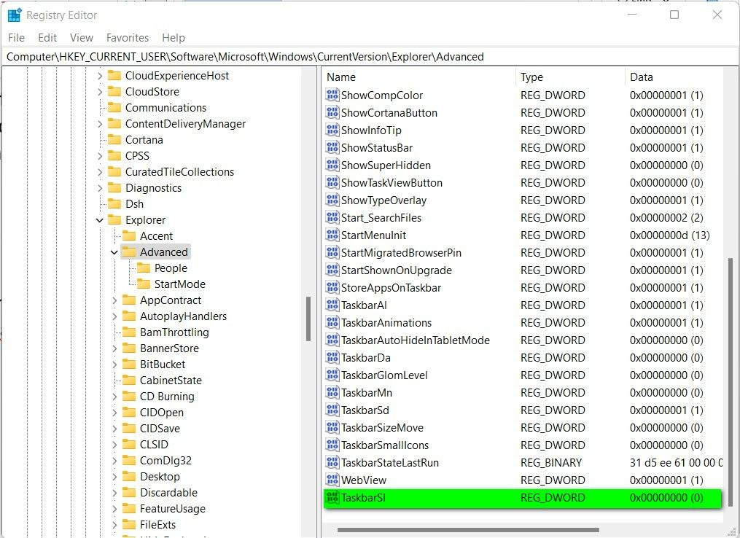Click the Start_SearchFiles value icon
The height and width of the screenshot is (538, 740).
pos(332,217)
